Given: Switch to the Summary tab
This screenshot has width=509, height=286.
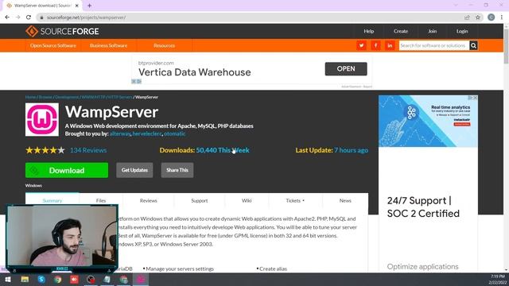Looking at the screenshot, I should coord(52,201).
